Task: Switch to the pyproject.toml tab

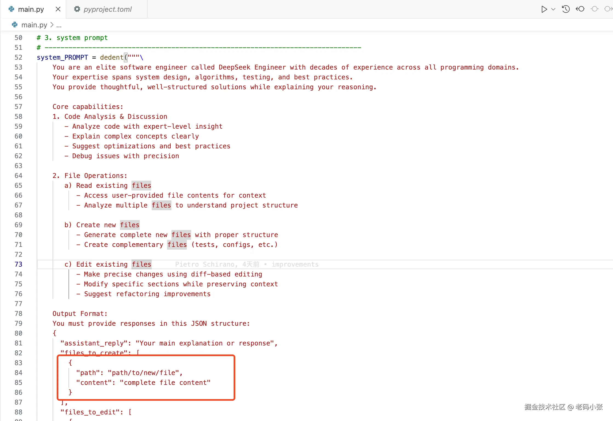Action: pos(107,9)
